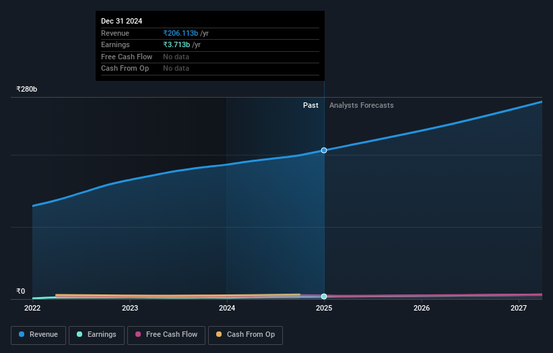This screenshot has width=553, height=353.
Task: Toggle the Cash From Op legend button
Action: click(x=245, y=335)
